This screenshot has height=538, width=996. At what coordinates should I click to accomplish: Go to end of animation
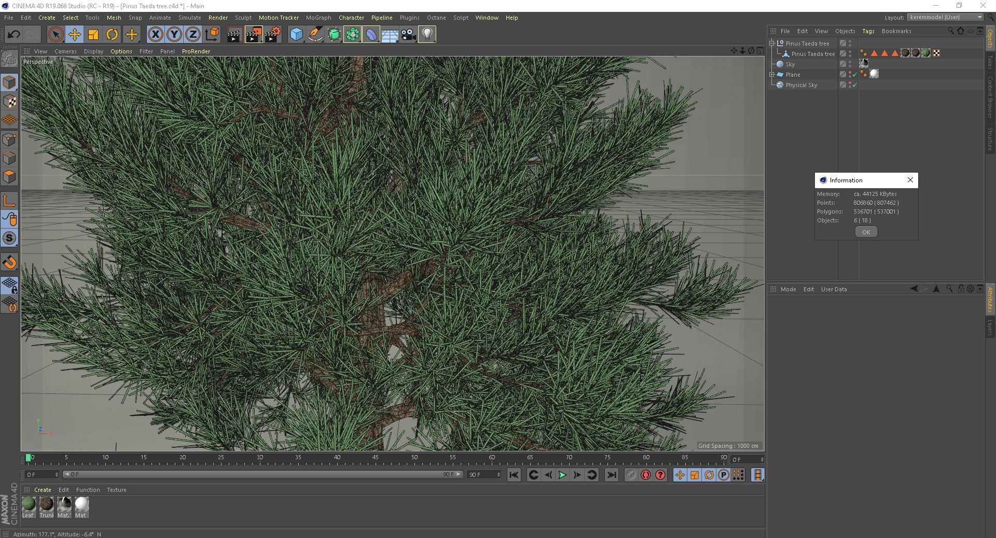coord(612,475)
